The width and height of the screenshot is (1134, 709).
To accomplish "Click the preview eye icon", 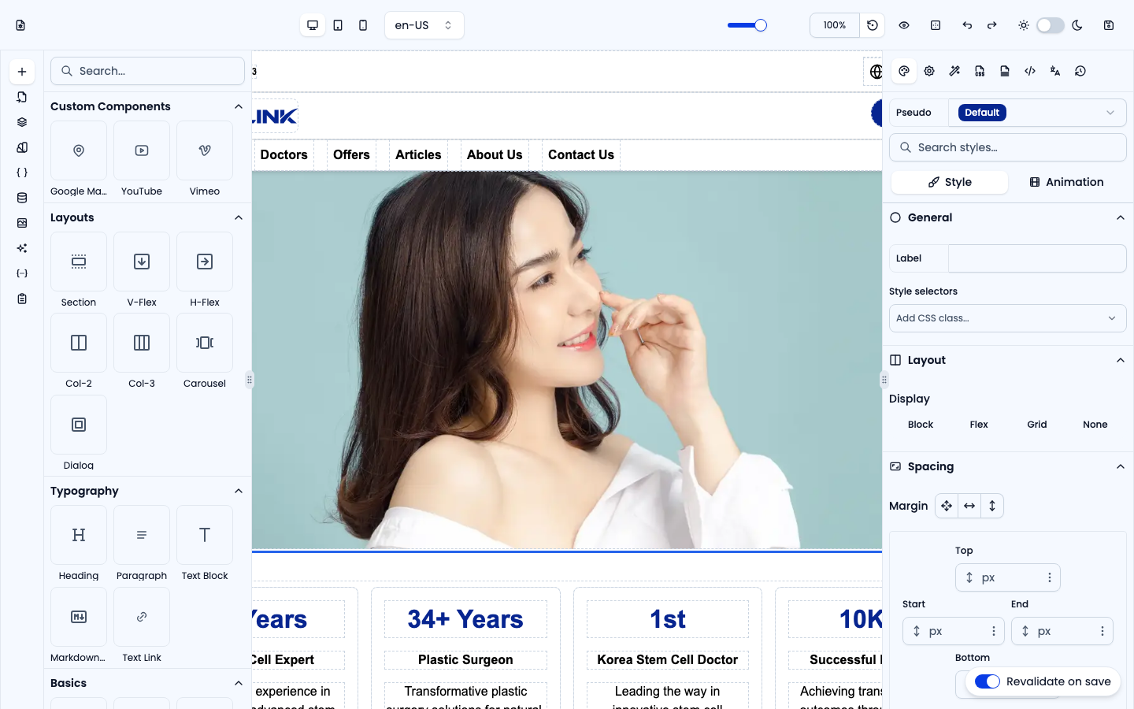I will (904, 25).
